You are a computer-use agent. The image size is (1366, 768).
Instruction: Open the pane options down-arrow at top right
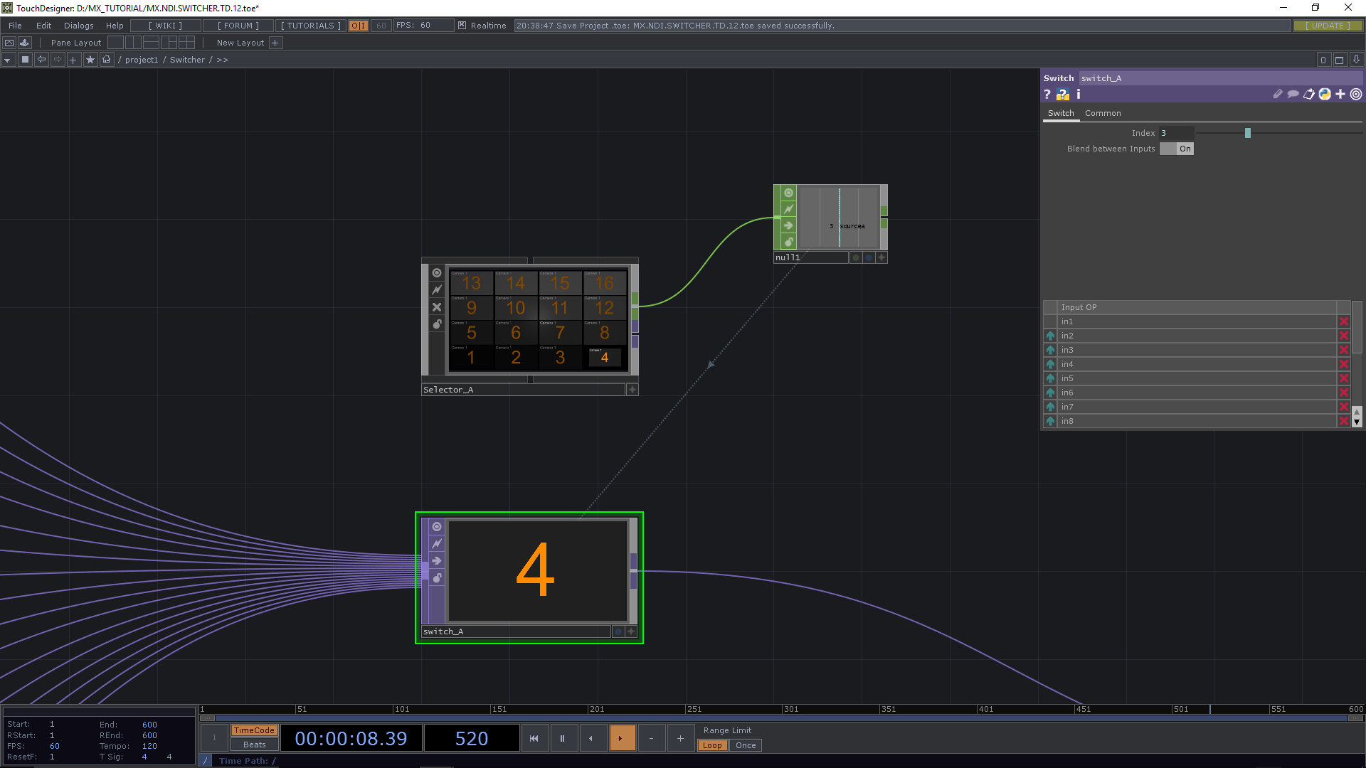tap(1356, 60)
